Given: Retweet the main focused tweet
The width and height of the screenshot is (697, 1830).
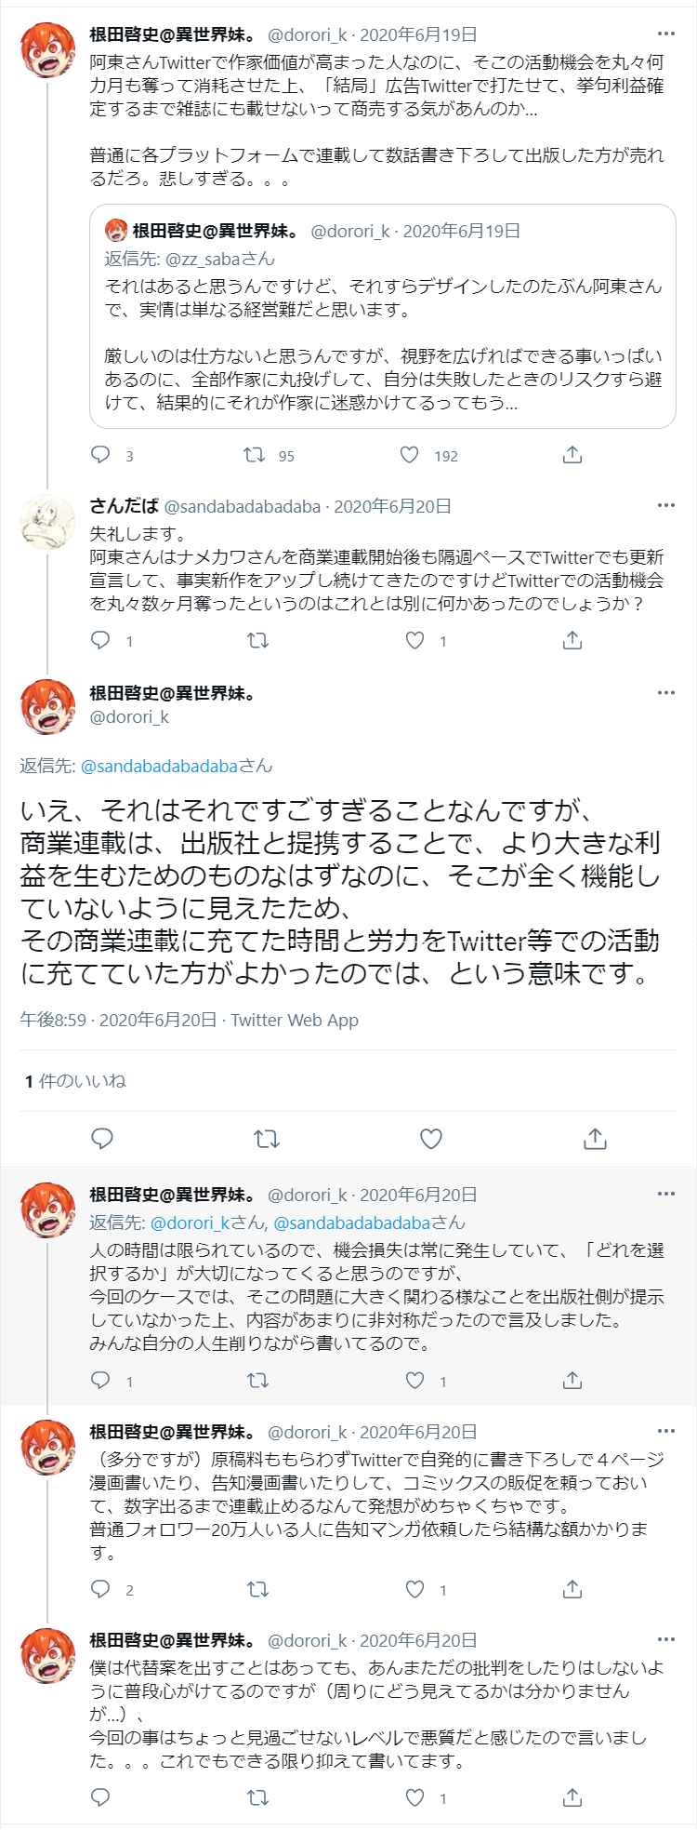Looking at the screenshot, I should (x=267, y=1139).
